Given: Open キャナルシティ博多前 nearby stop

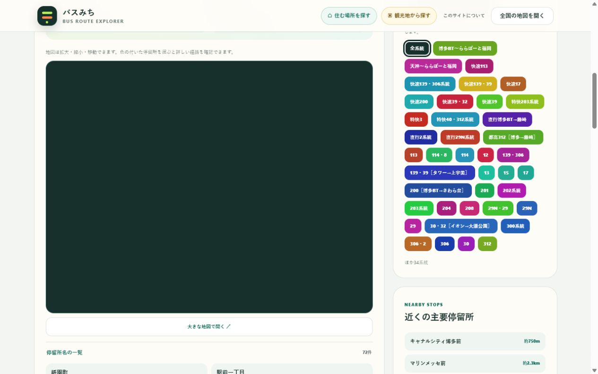Looking at the screenshot, I should [x=475, y=341].
